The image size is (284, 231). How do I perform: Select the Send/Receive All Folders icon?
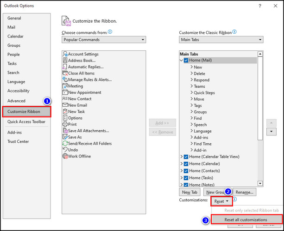[64, 143]
